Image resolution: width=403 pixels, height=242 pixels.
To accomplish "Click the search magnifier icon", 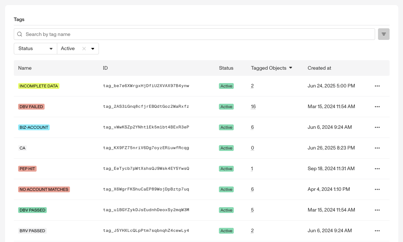I will click(20, 34).
